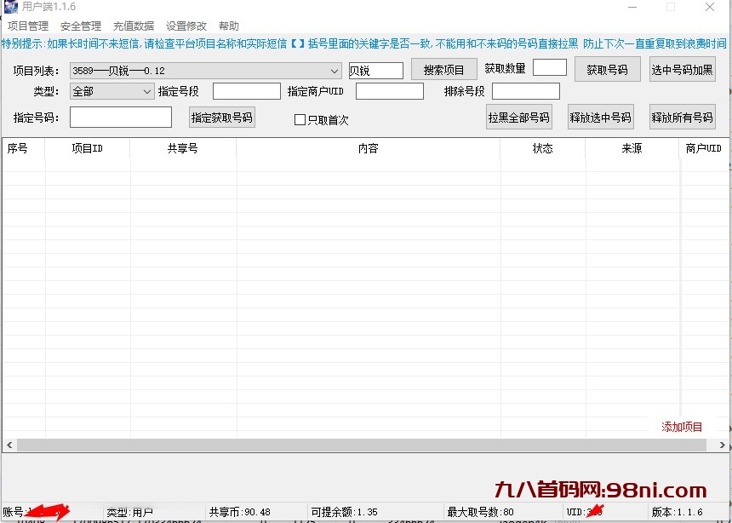Click the application icon in the title bar
732x523 pixels.
pos(10,7)
